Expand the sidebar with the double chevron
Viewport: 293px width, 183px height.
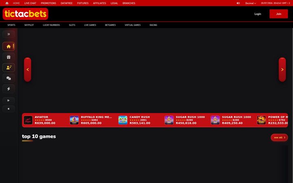[x=9, y=34]
